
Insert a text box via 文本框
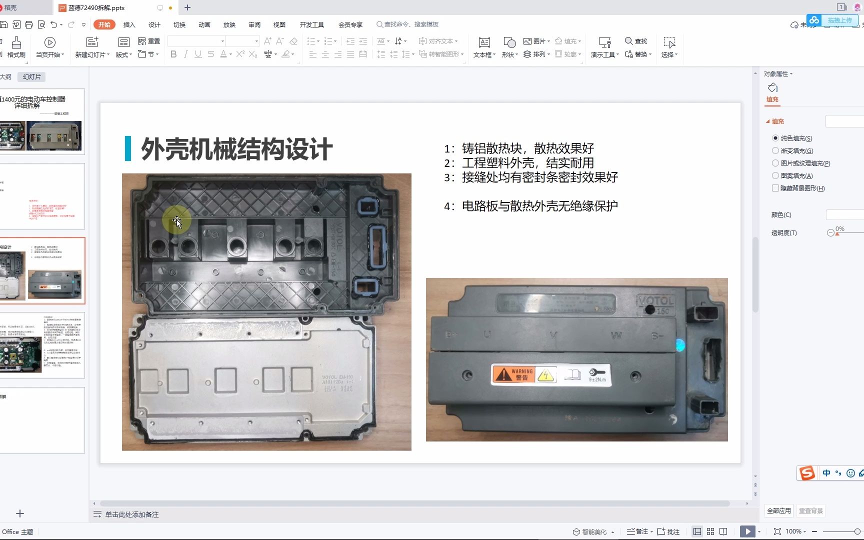pyautogui.click(x=483, y=47)
